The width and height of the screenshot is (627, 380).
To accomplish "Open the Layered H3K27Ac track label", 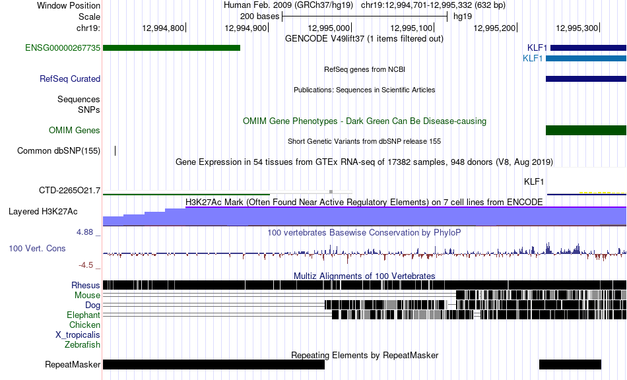I will (x=43, y=211).
